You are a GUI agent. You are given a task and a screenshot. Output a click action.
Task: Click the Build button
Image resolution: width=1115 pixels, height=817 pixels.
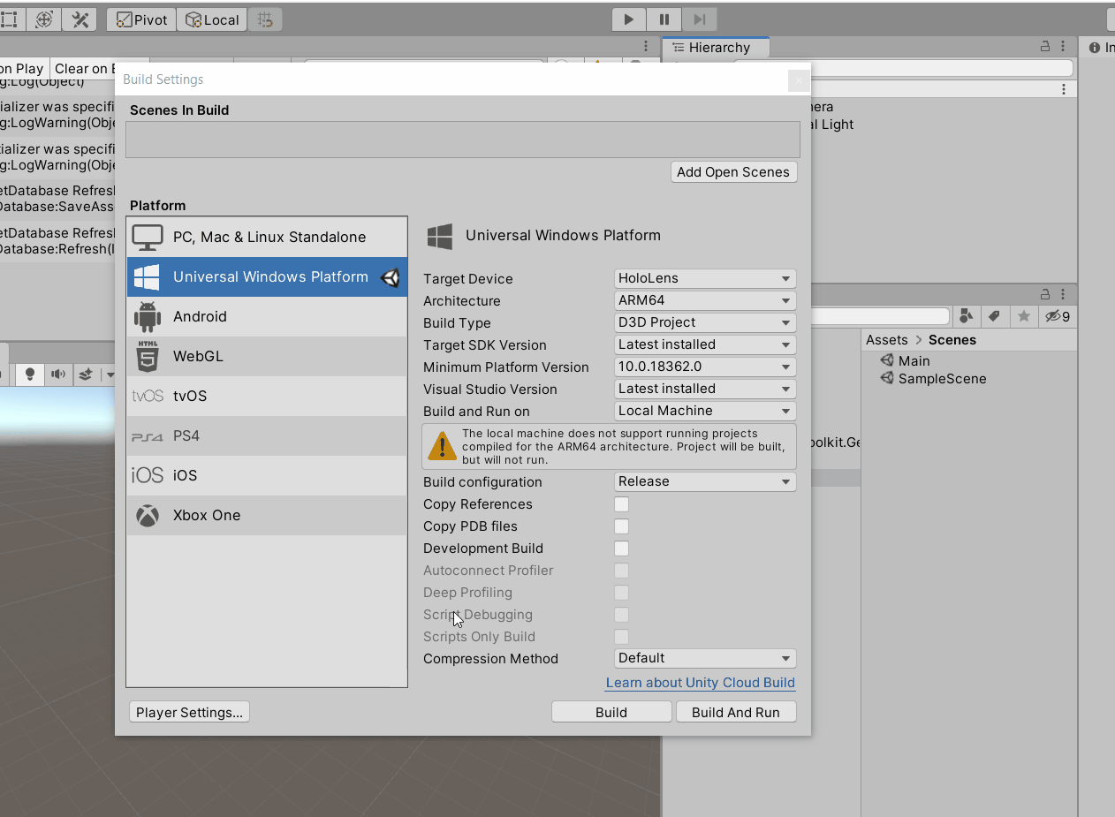click(x=611, y=712)
